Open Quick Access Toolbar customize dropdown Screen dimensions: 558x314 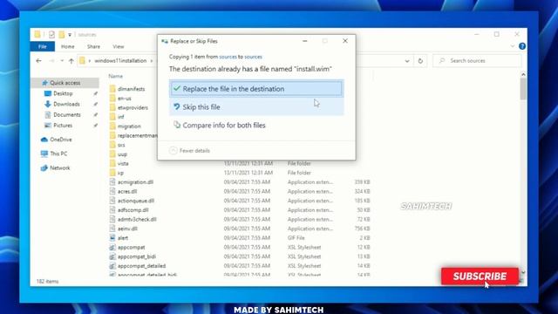(x=70, y=35)
